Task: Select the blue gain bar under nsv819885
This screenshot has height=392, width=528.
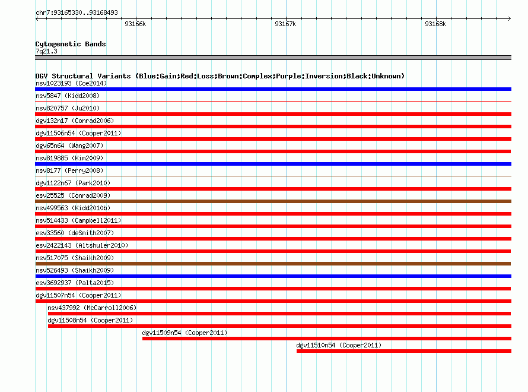Action: click(x=273, y=164)
